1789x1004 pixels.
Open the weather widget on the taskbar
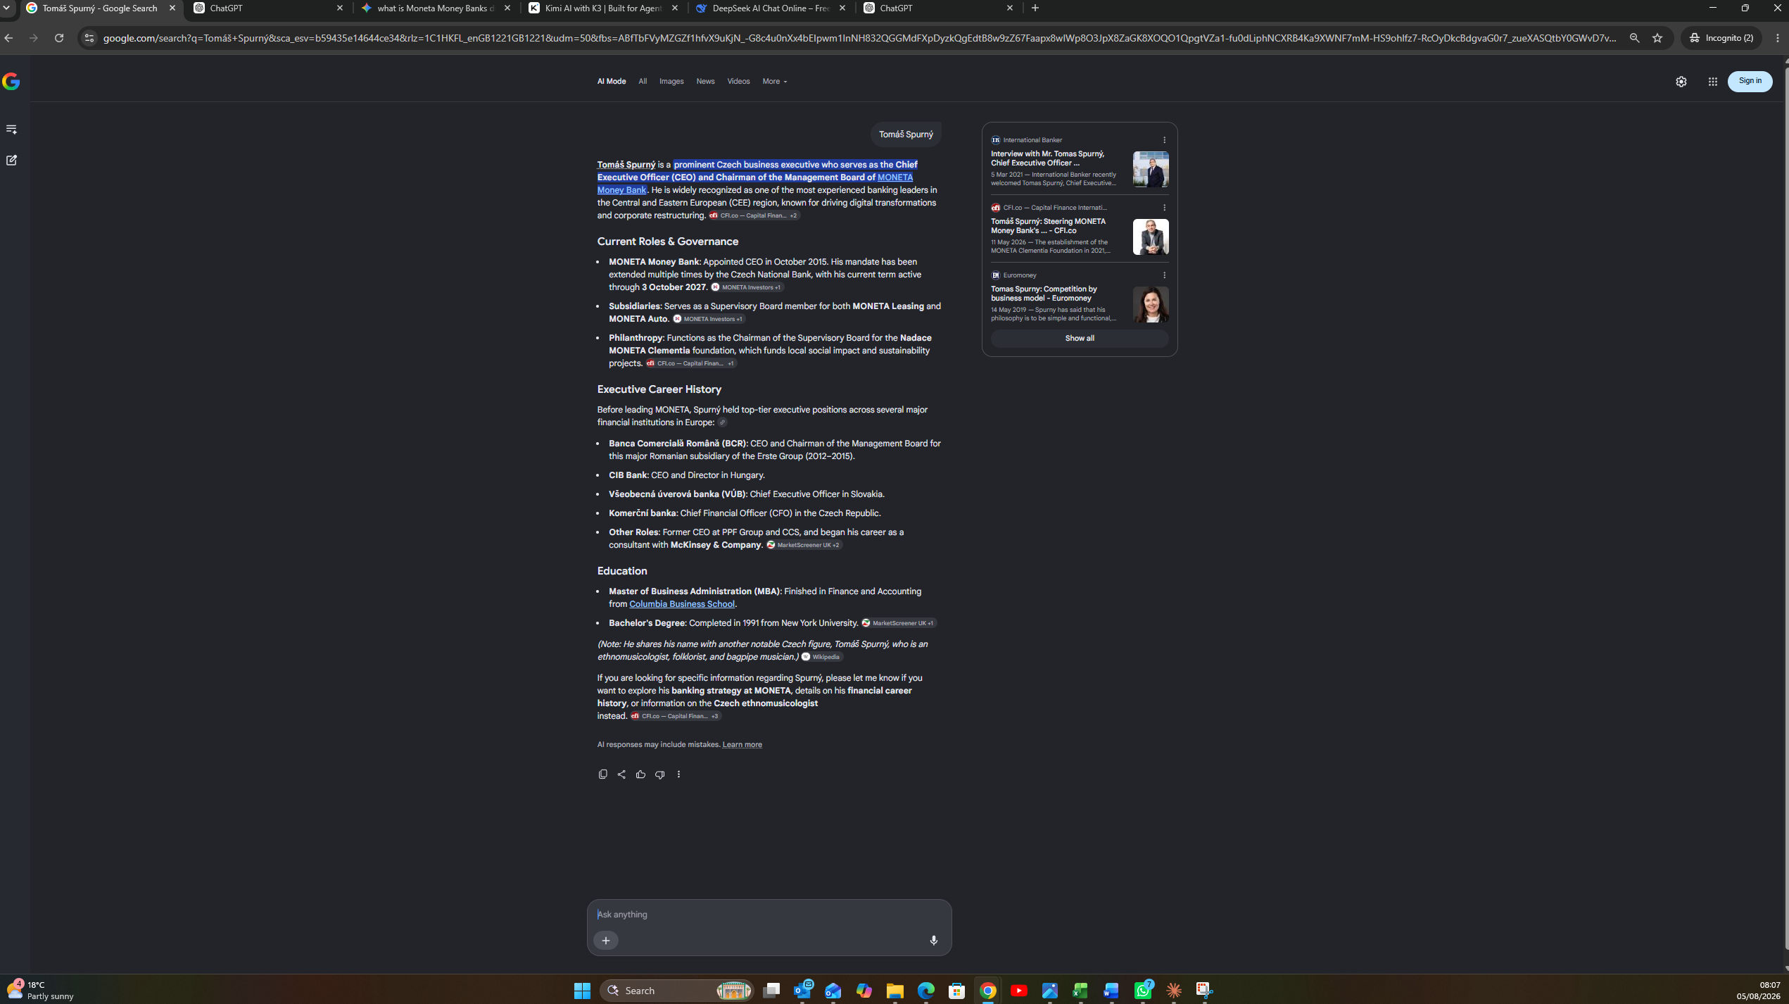click(40, 991)
